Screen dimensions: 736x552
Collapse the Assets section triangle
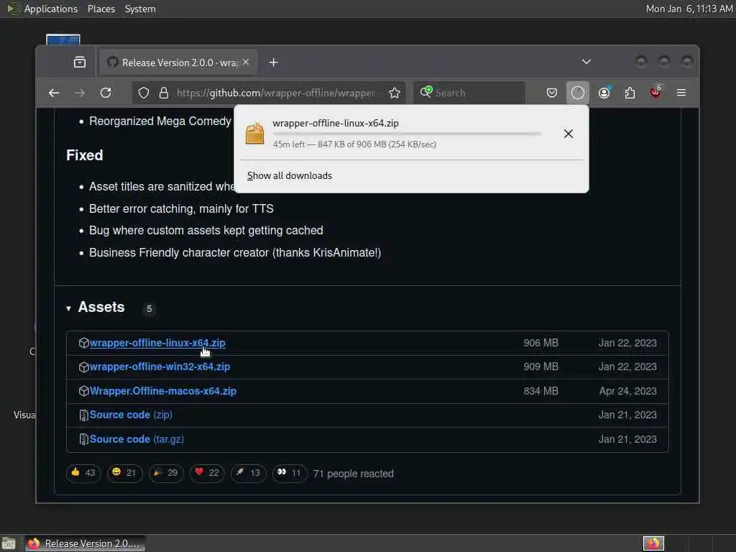[68, 308]
